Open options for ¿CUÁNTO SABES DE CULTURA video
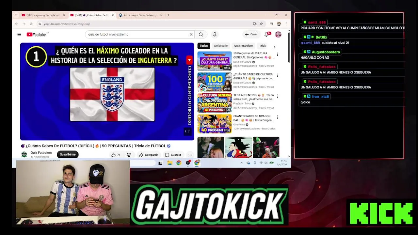 point(277,75)
